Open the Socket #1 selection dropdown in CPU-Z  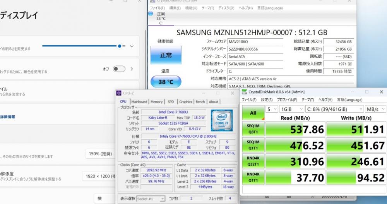(151, 199)
